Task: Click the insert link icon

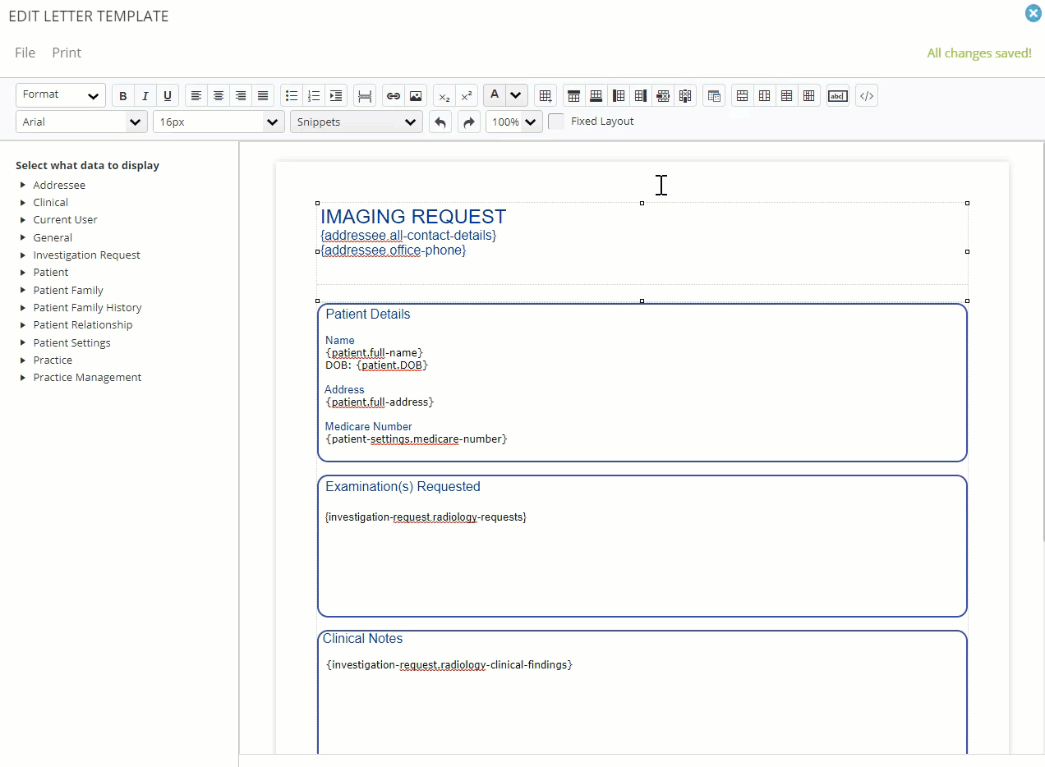Action: pyautogui.click(x=394, y=96)
